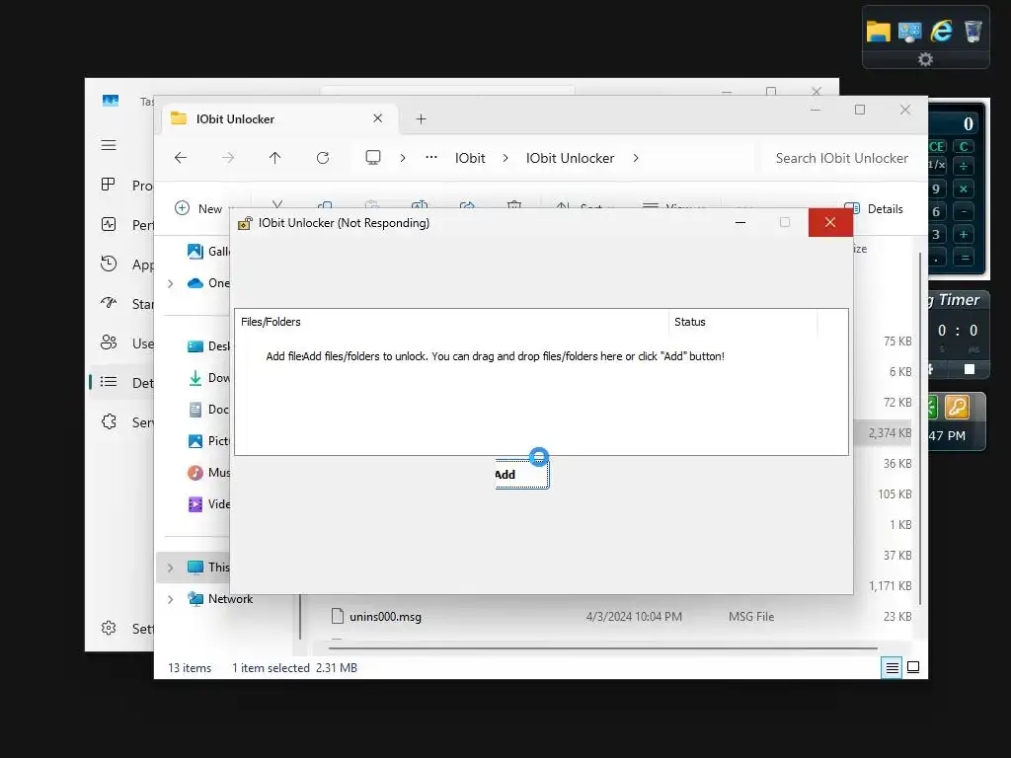
Task: Open Videos in the navigation pane
Action: click(x=207, y=504)
